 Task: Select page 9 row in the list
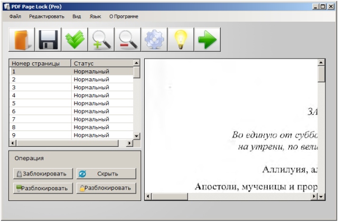pyautogui.click(x=71, y=135)
